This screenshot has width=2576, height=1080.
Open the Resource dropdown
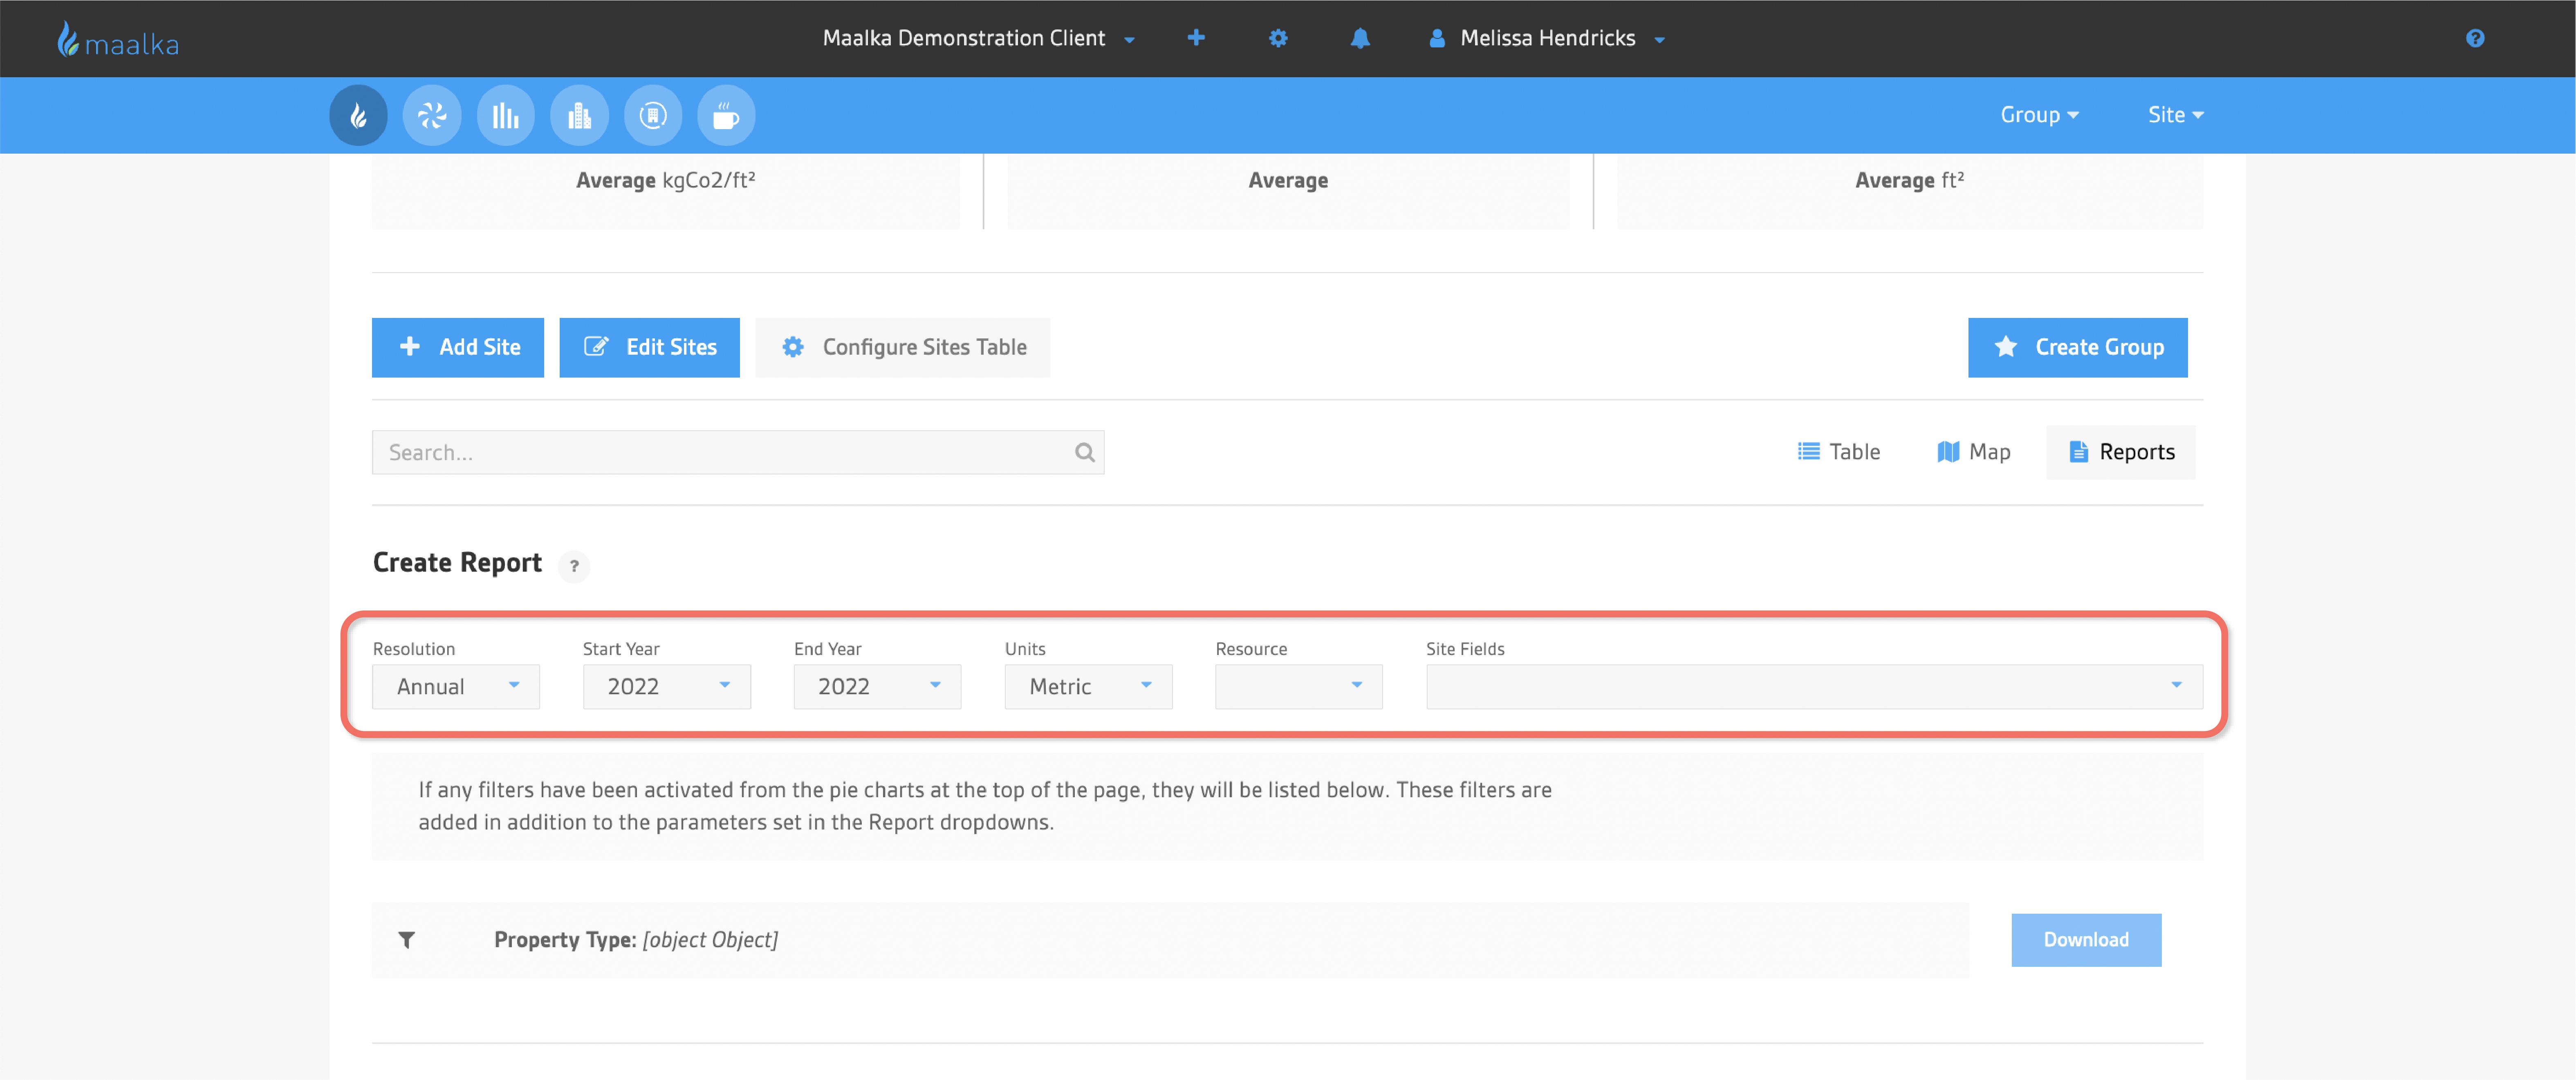(x=1299, y=686)
